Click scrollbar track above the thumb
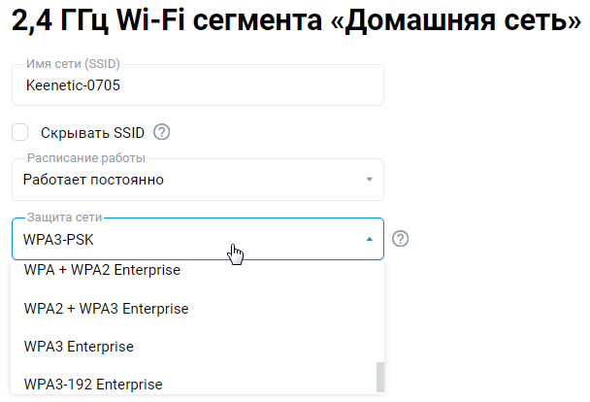Screen dimensions: 590x402 380,311
